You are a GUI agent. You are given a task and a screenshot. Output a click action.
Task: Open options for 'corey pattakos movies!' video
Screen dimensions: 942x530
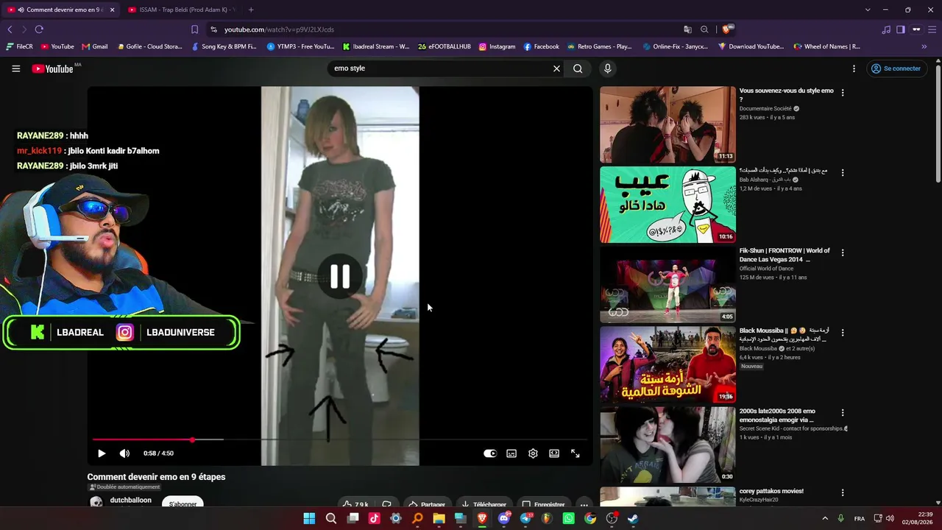(x=843, y=492)
